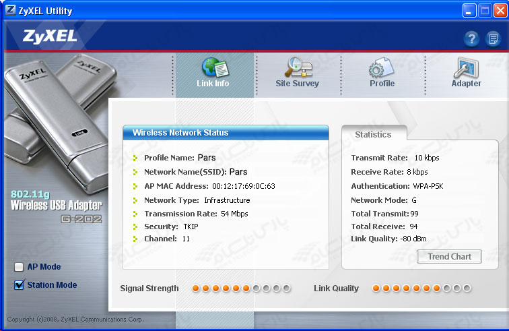
Task: Switch to the Adapter tab label
Action: point(466,83)
